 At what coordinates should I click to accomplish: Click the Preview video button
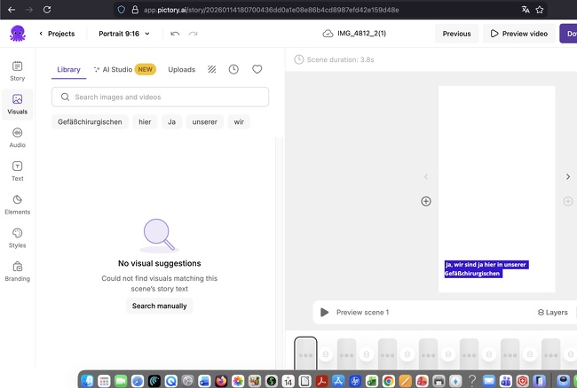(x=518, y=34)
